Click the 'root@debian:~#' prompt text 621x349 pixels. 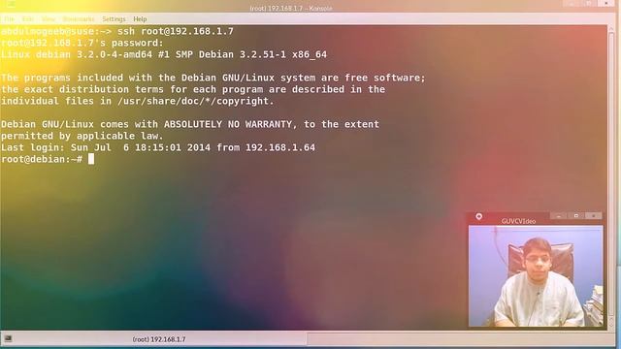[x=42, y=159]
